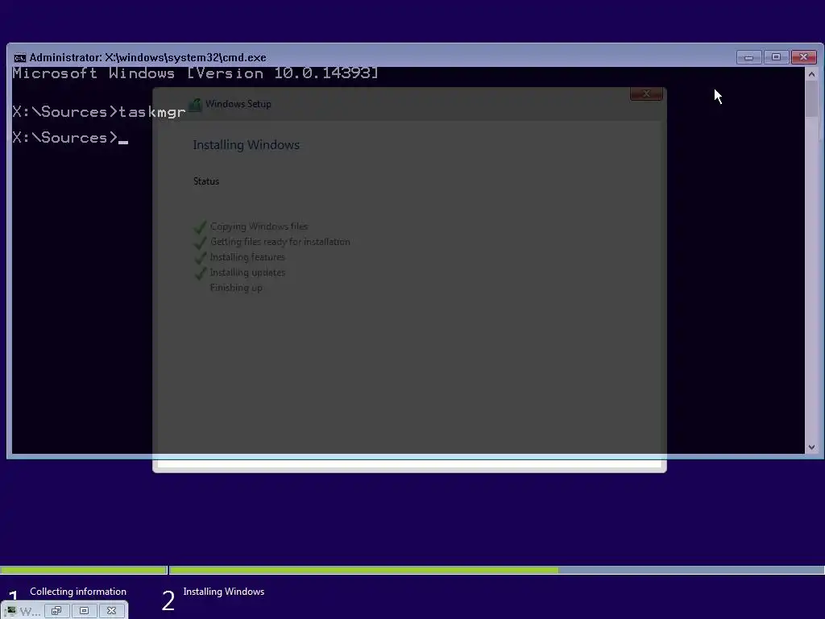Click the 'Collecting information' progress bar segment
Image resolution: width=825 pixels, height=619 pixels.
click(83, 570)
